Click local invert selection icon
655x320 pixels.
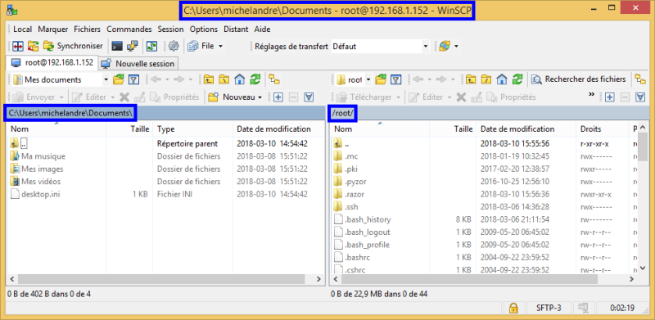309,97
